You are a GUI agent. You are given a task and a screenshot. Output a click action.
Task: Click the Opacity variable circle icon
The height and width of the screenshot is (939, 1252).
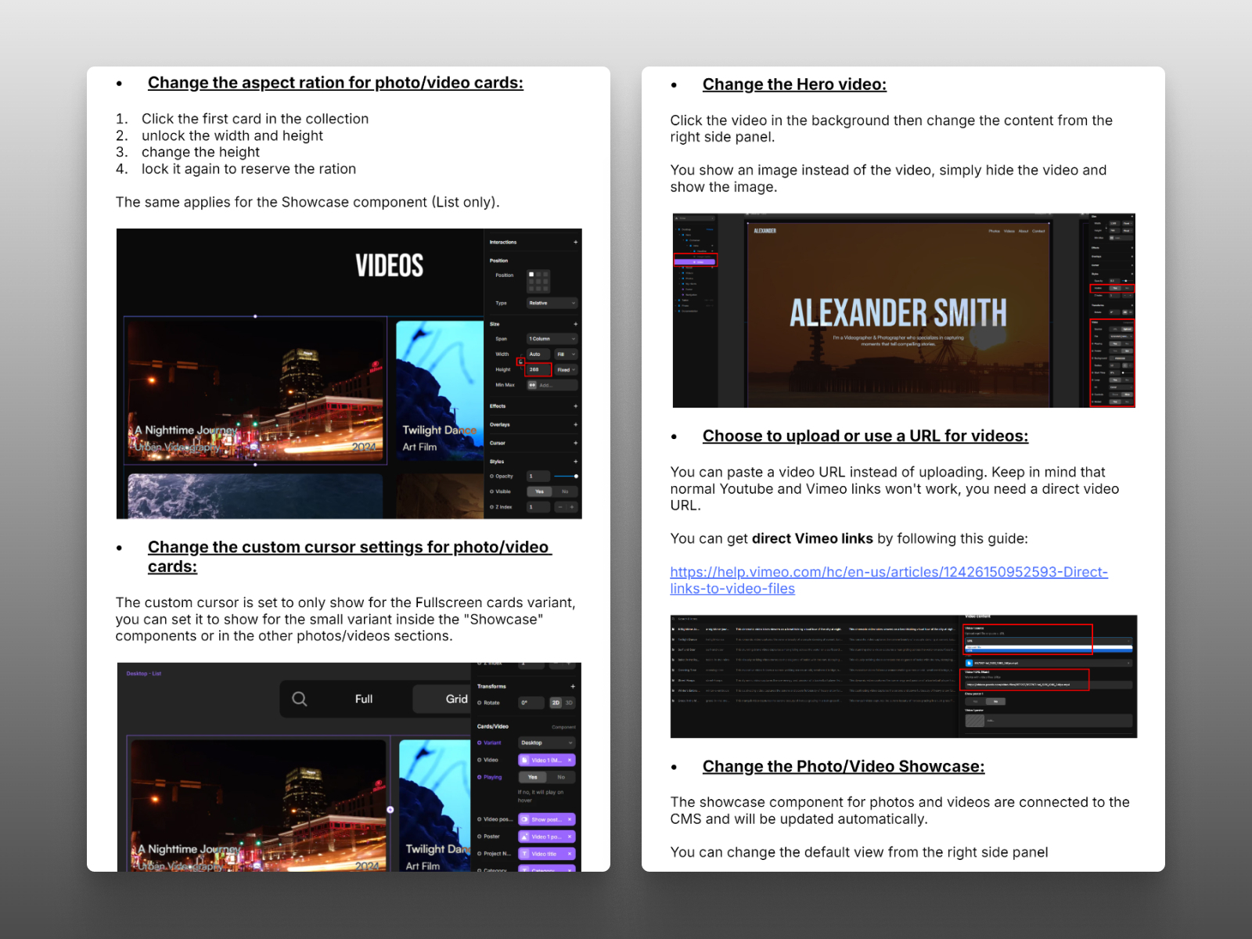(491, 477)
